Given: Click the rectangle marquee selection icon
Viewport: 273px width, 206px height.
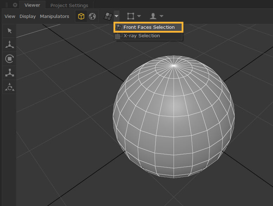Looking at the screenshot, I should (x=131, y=16).
